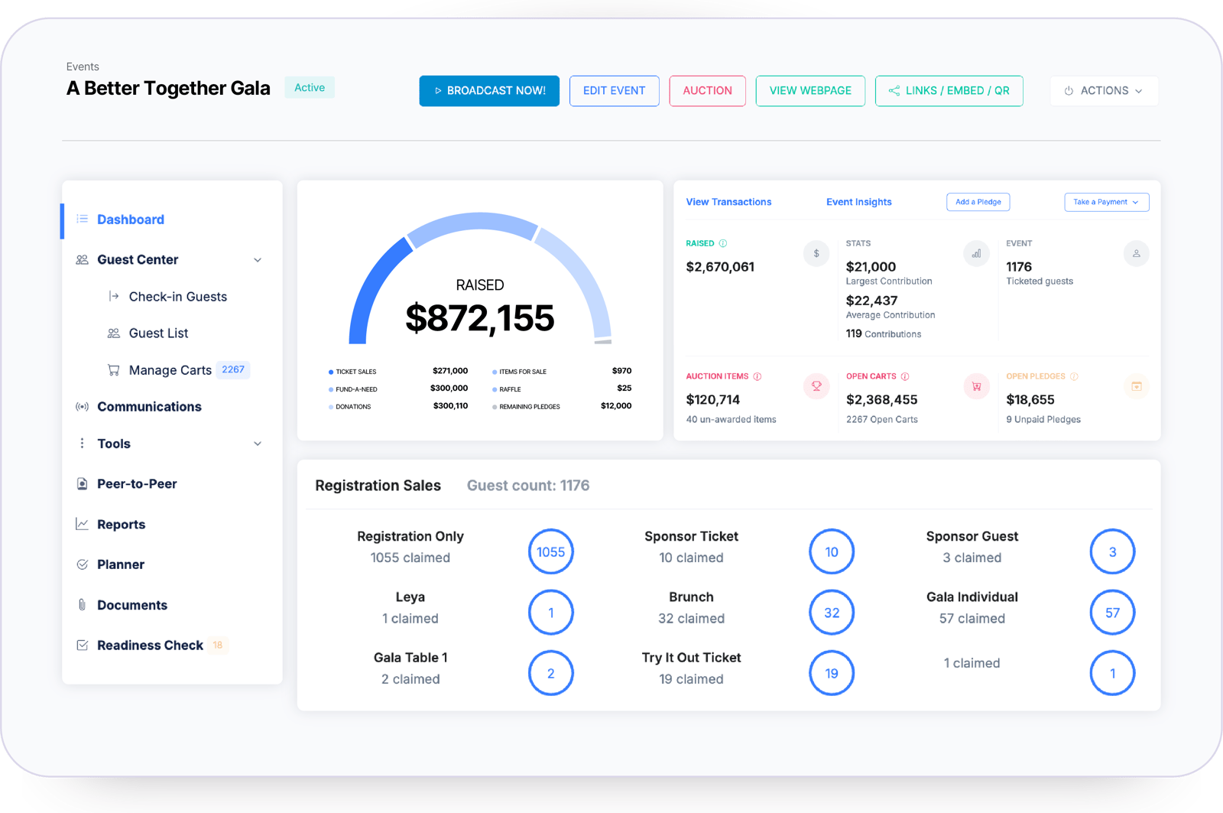Click the Dashboard list icon in sidebar

[x=82, y=220]
